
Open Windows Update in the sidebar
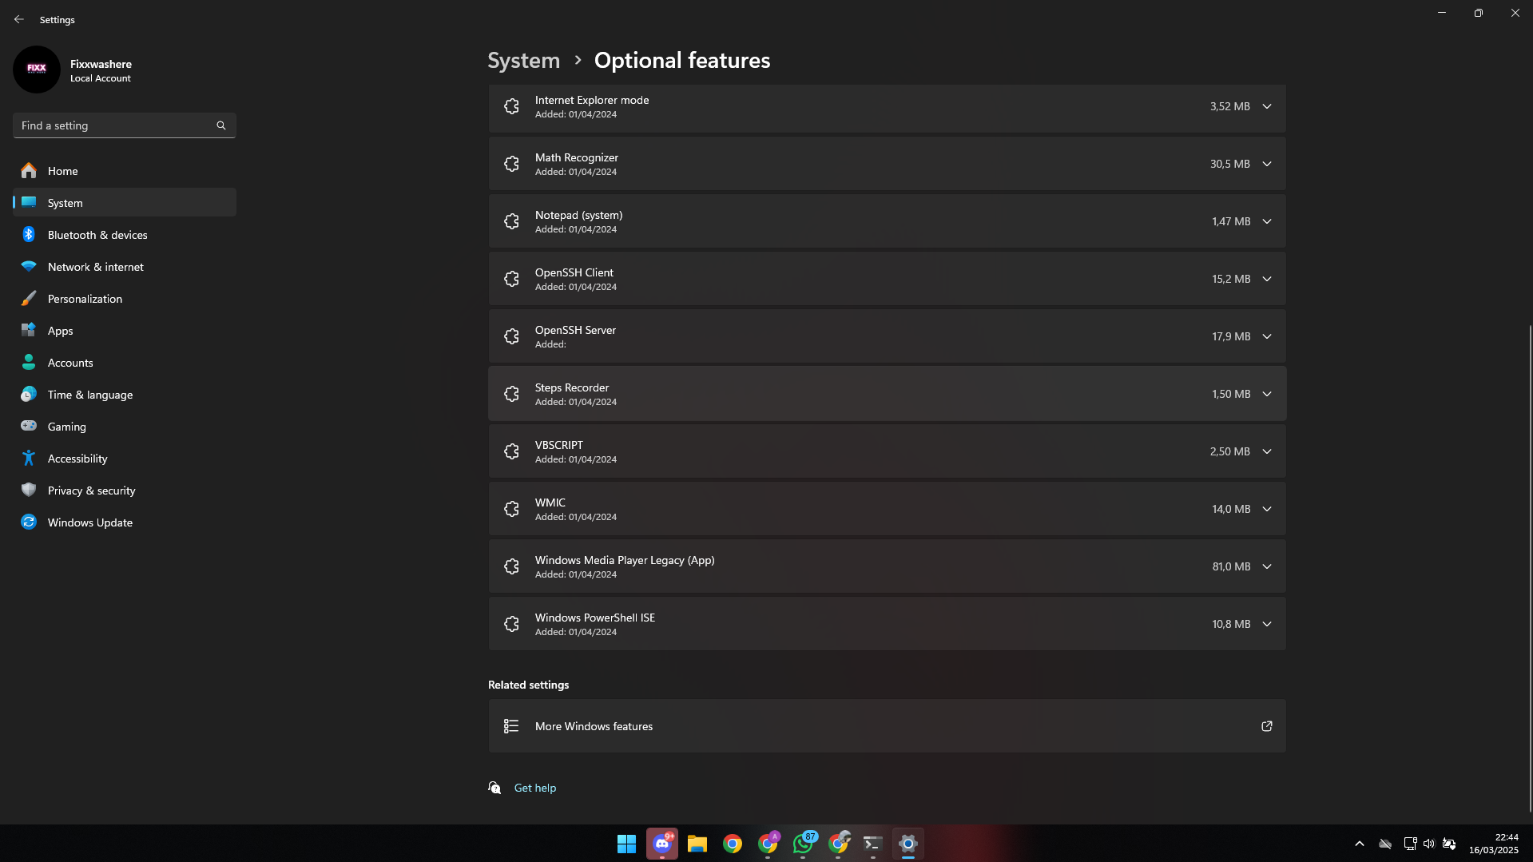(125, 522)
